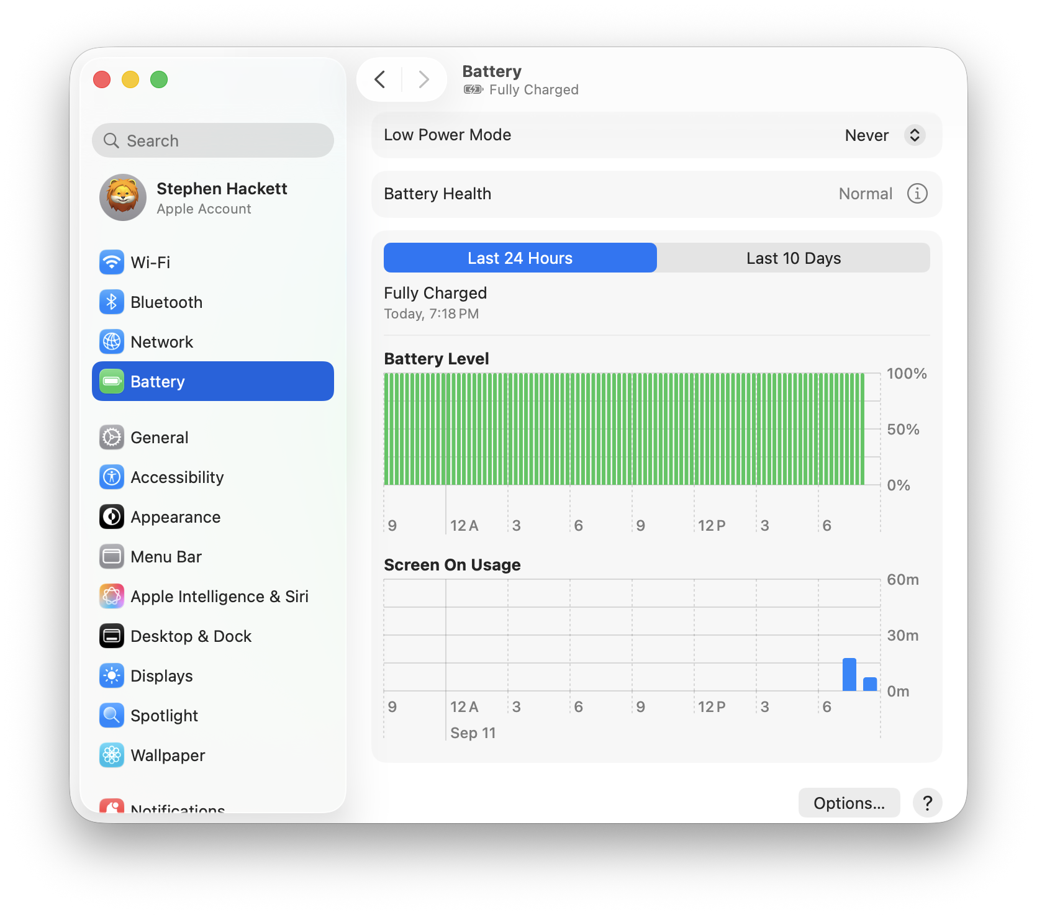Screen dimensions: 1037x915
Task: Switch to Last 24 Hours tab
Action: 520,258
